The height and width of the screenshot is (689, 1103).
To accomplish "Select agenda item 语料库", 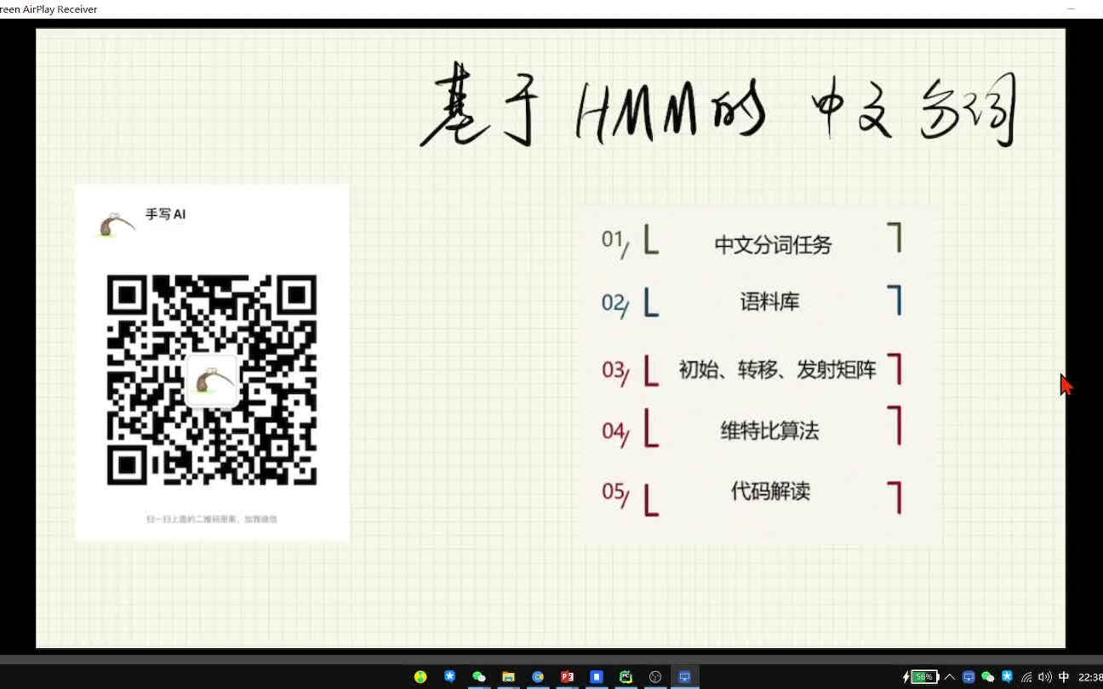I will click(x=769, y=301).
